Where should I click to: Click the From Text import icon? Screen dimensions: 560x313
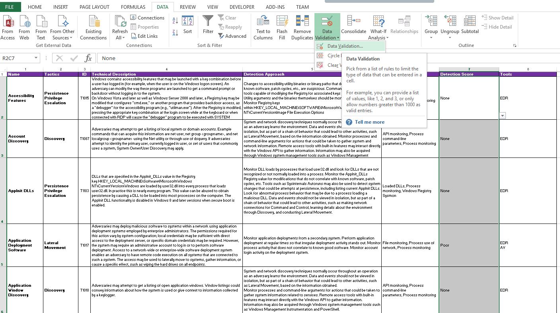(41, 28)
